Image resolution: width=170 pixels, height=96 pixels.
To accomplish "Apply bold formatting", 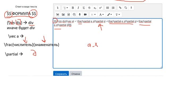I will (x=73, y=8).
